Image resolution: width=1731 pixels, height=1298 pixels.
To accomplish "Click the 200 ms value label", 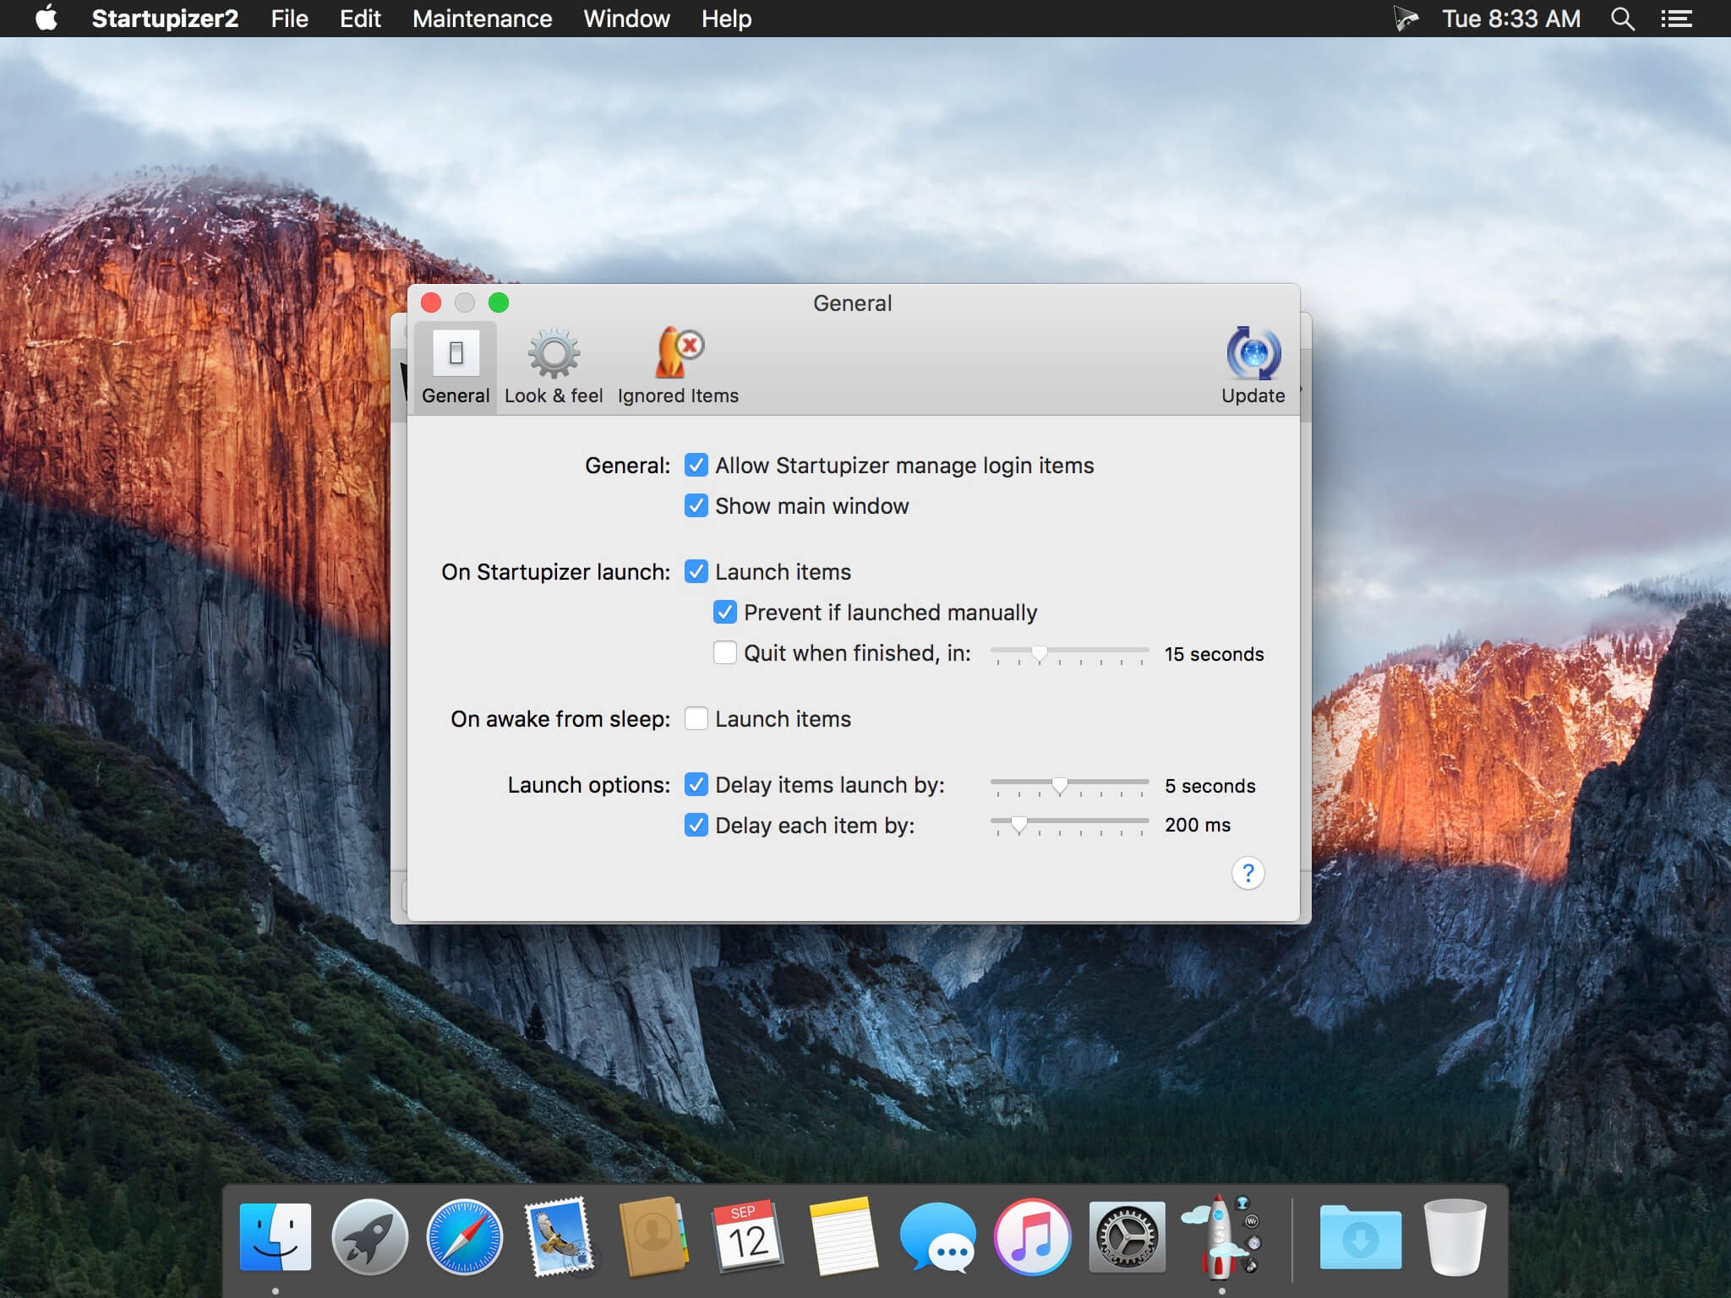I will [1197, 825].
